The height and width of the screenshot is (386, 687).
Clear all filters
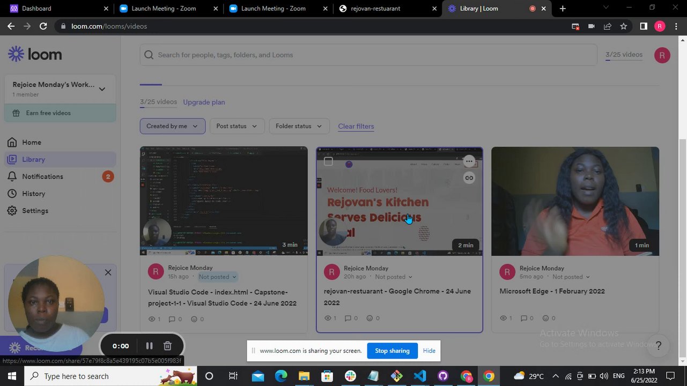click(x=356, y=126)
